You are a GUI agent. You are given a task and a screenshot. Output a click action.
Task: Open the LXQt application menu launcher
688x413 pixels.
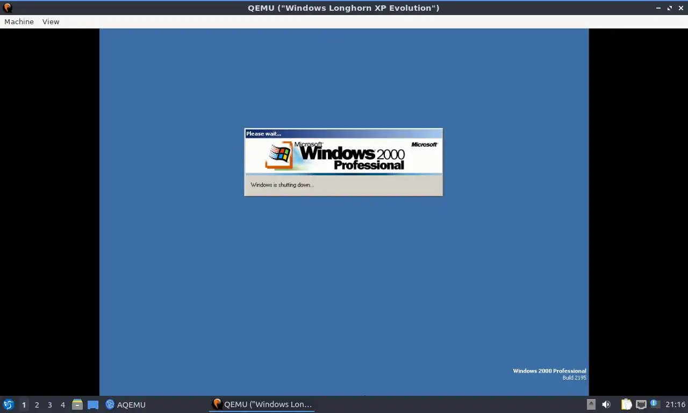8,404
